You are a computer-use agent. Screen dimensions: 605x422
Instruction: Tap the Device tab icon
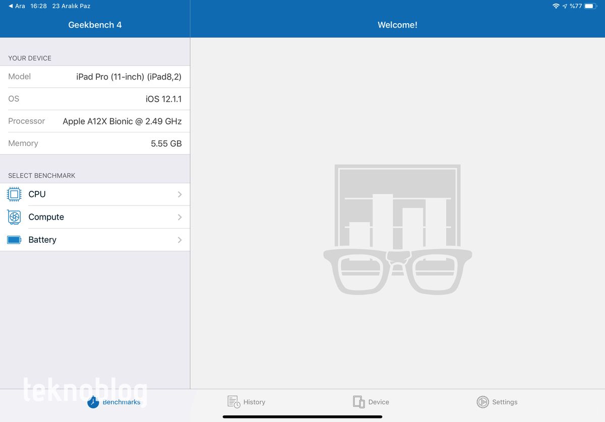point(358,402)
